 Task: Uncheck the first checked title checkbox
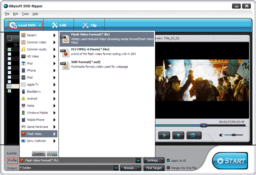click(x=9, y=50)
